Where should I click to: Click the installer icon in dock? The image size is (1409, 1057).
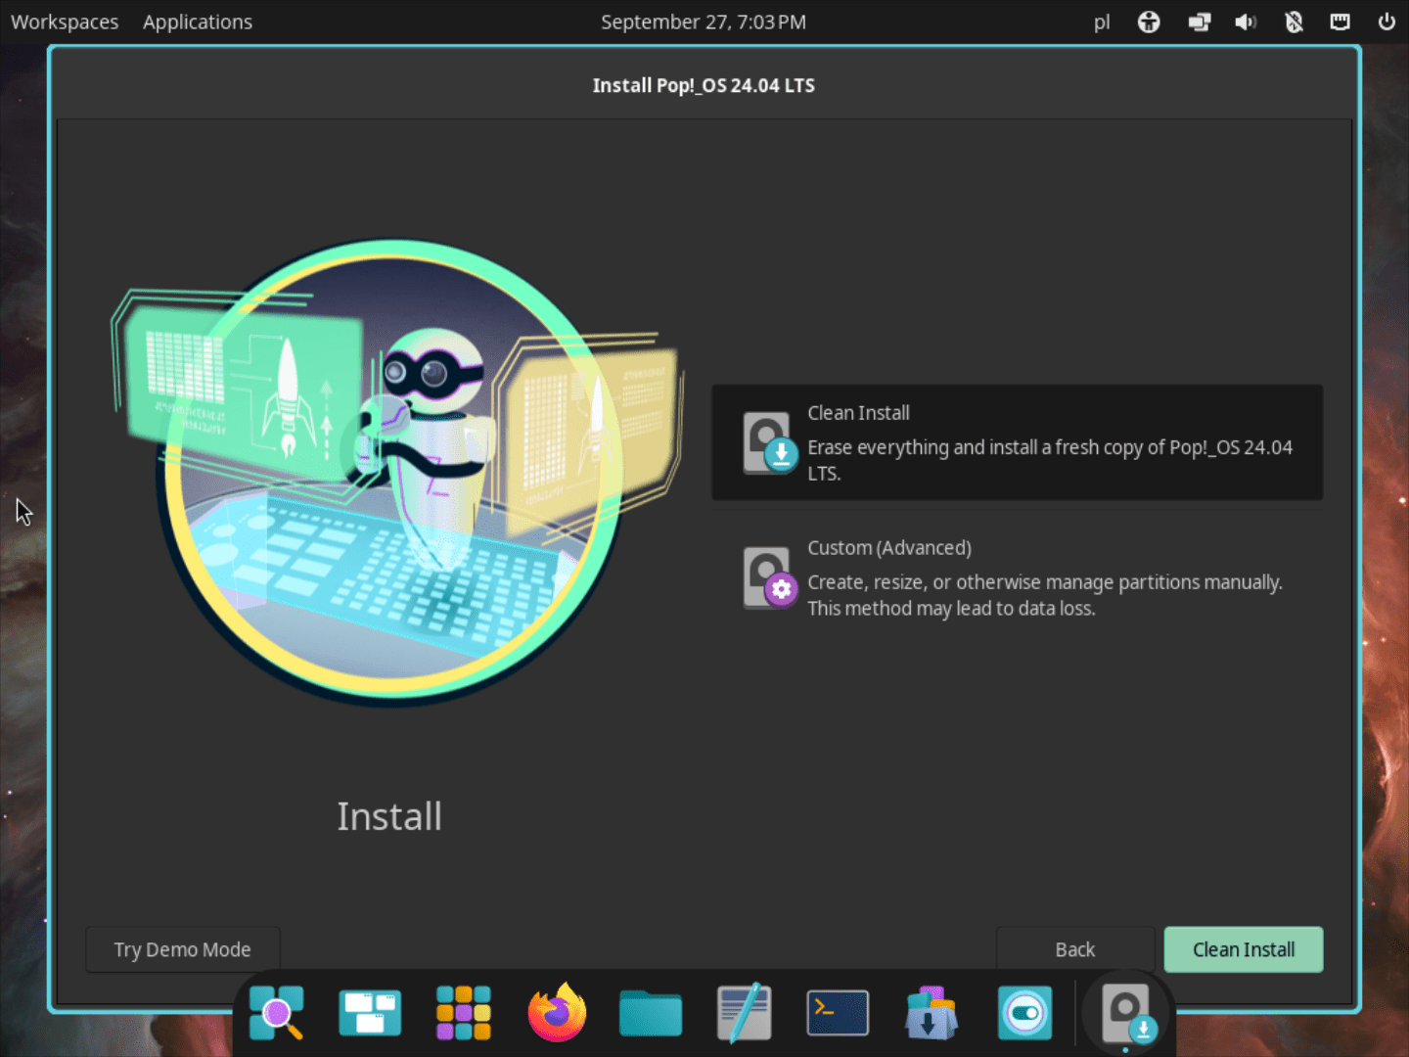click(1127, 1013)
